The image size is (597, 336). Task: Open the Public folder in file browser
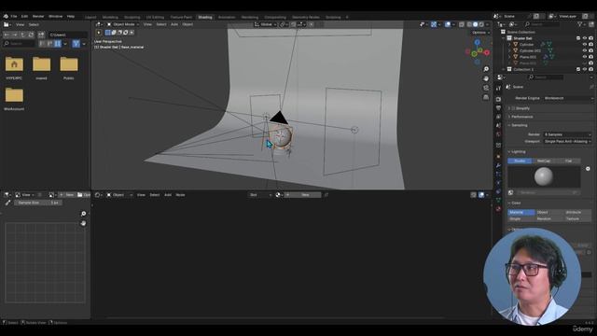(69, 64)
